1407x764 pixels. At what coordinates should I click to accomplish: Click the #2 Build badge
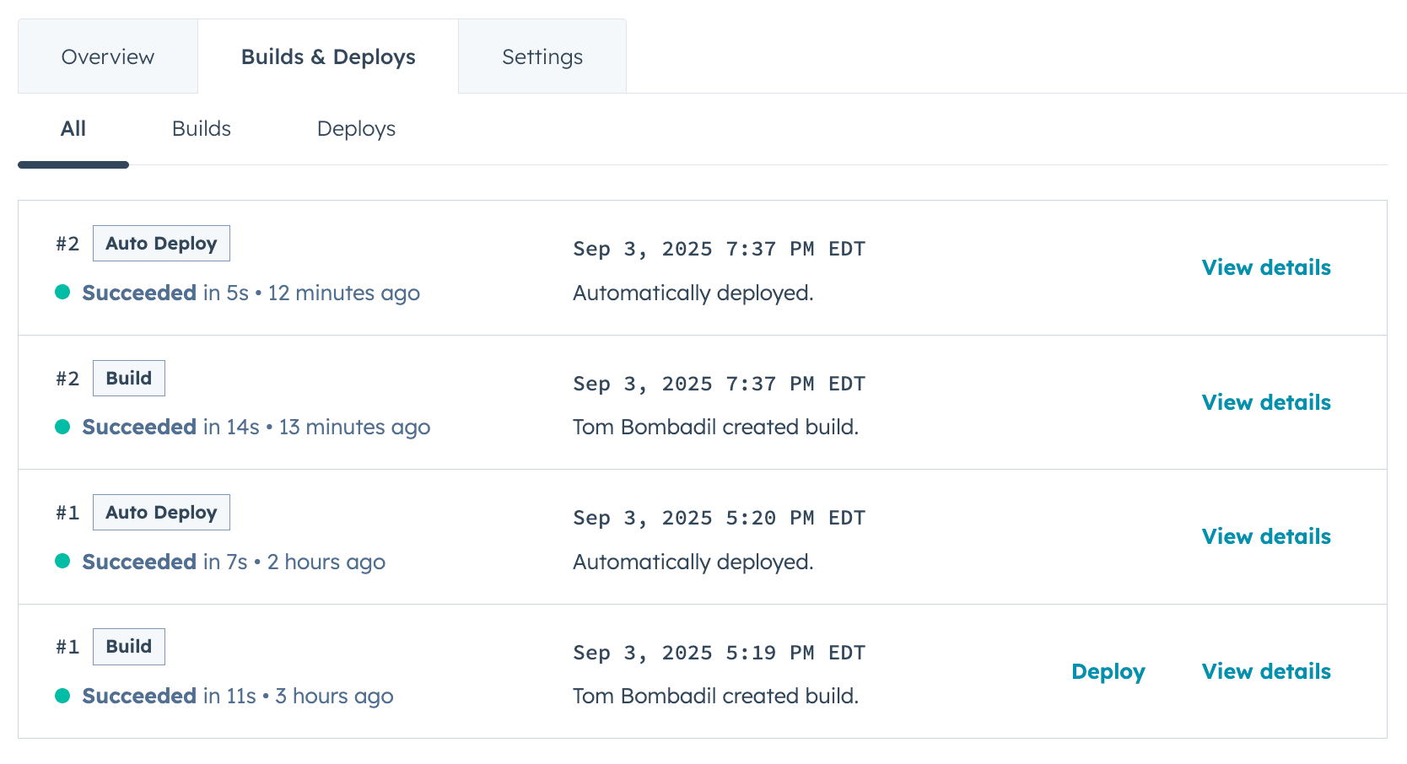click(x=129, y=378)
